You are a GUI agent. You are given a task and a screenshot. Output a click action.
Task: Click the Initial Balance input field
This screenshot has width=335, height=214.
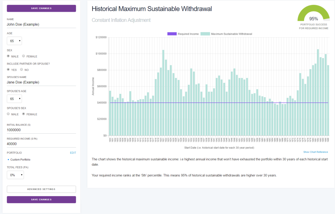point(41,130)
